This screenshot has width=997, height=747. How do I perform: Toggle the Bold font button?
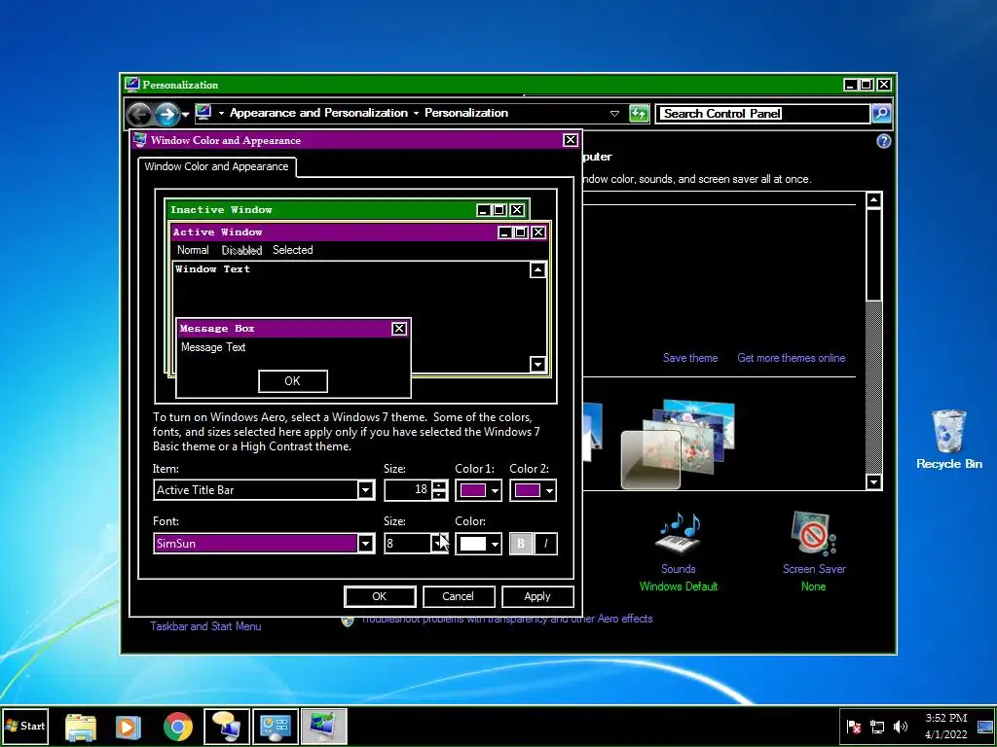pyautogui.click(x=521, y=544)
